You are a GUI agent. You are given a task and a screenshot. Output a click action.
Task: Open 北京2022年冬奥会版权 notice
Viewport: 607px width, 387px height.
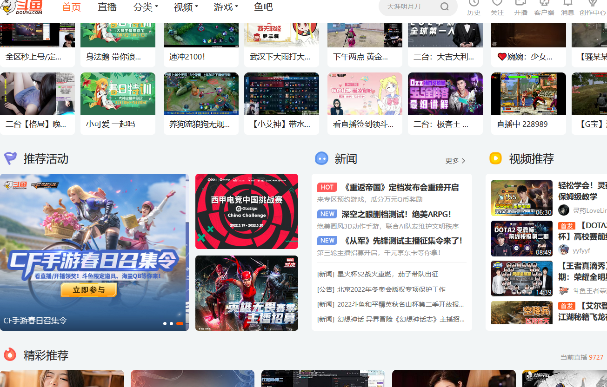[x=381, y=289]
